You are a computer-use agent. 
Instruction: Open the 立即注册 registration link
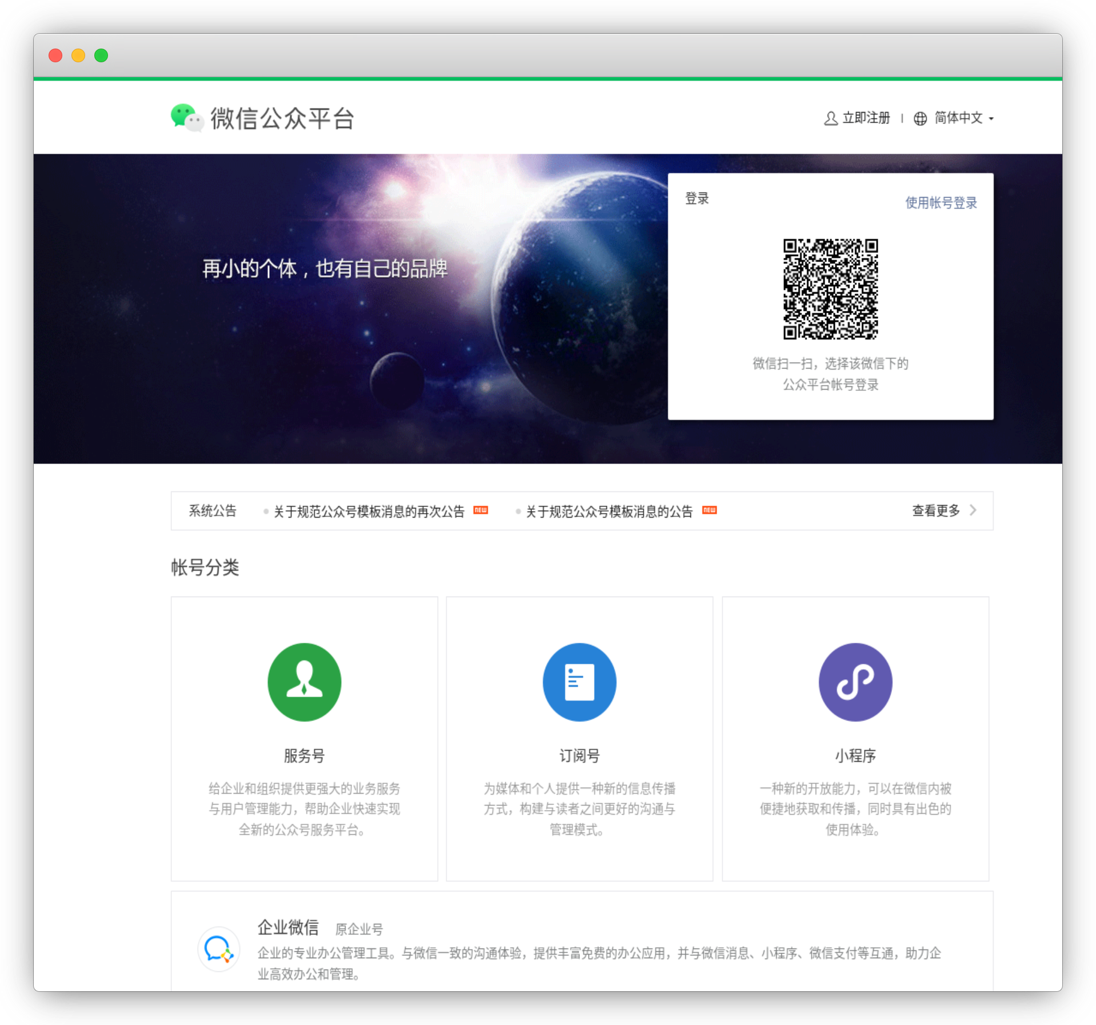866,118
